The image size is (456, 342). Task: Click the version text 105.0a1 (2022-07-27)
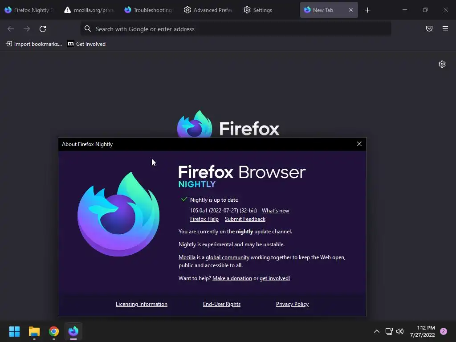point(224,211)
